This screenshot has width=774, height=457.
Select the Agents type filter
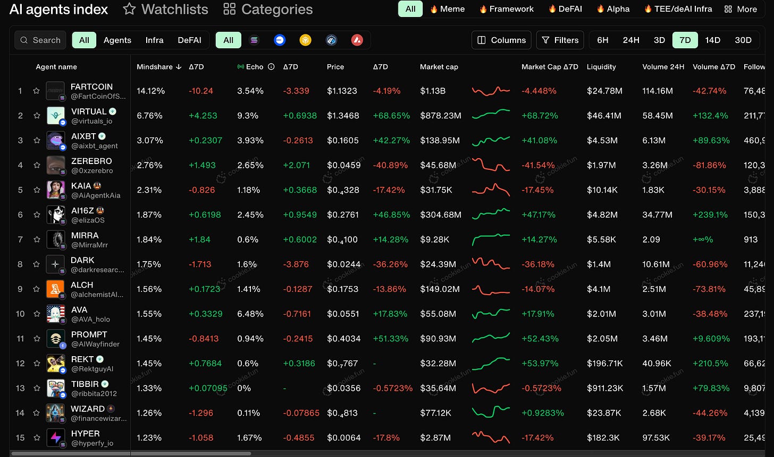click(117, 40)
